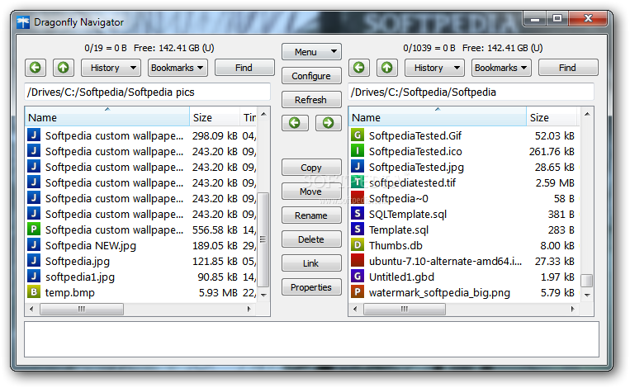Open left pane History dropdown
Viewport: 630px width, 388px height.
111,68
